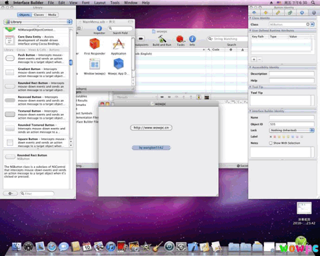Click the Object ID field showing 535

point(292,124)
